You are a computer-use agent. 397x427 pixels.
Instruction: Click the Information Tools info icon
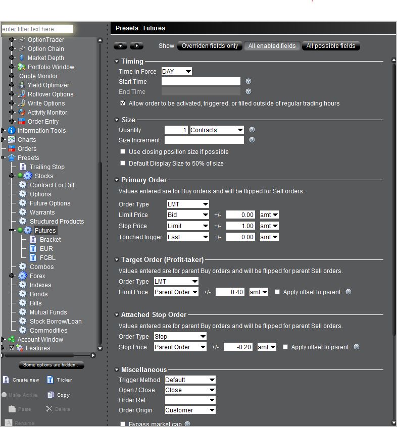tap(12, 130)
